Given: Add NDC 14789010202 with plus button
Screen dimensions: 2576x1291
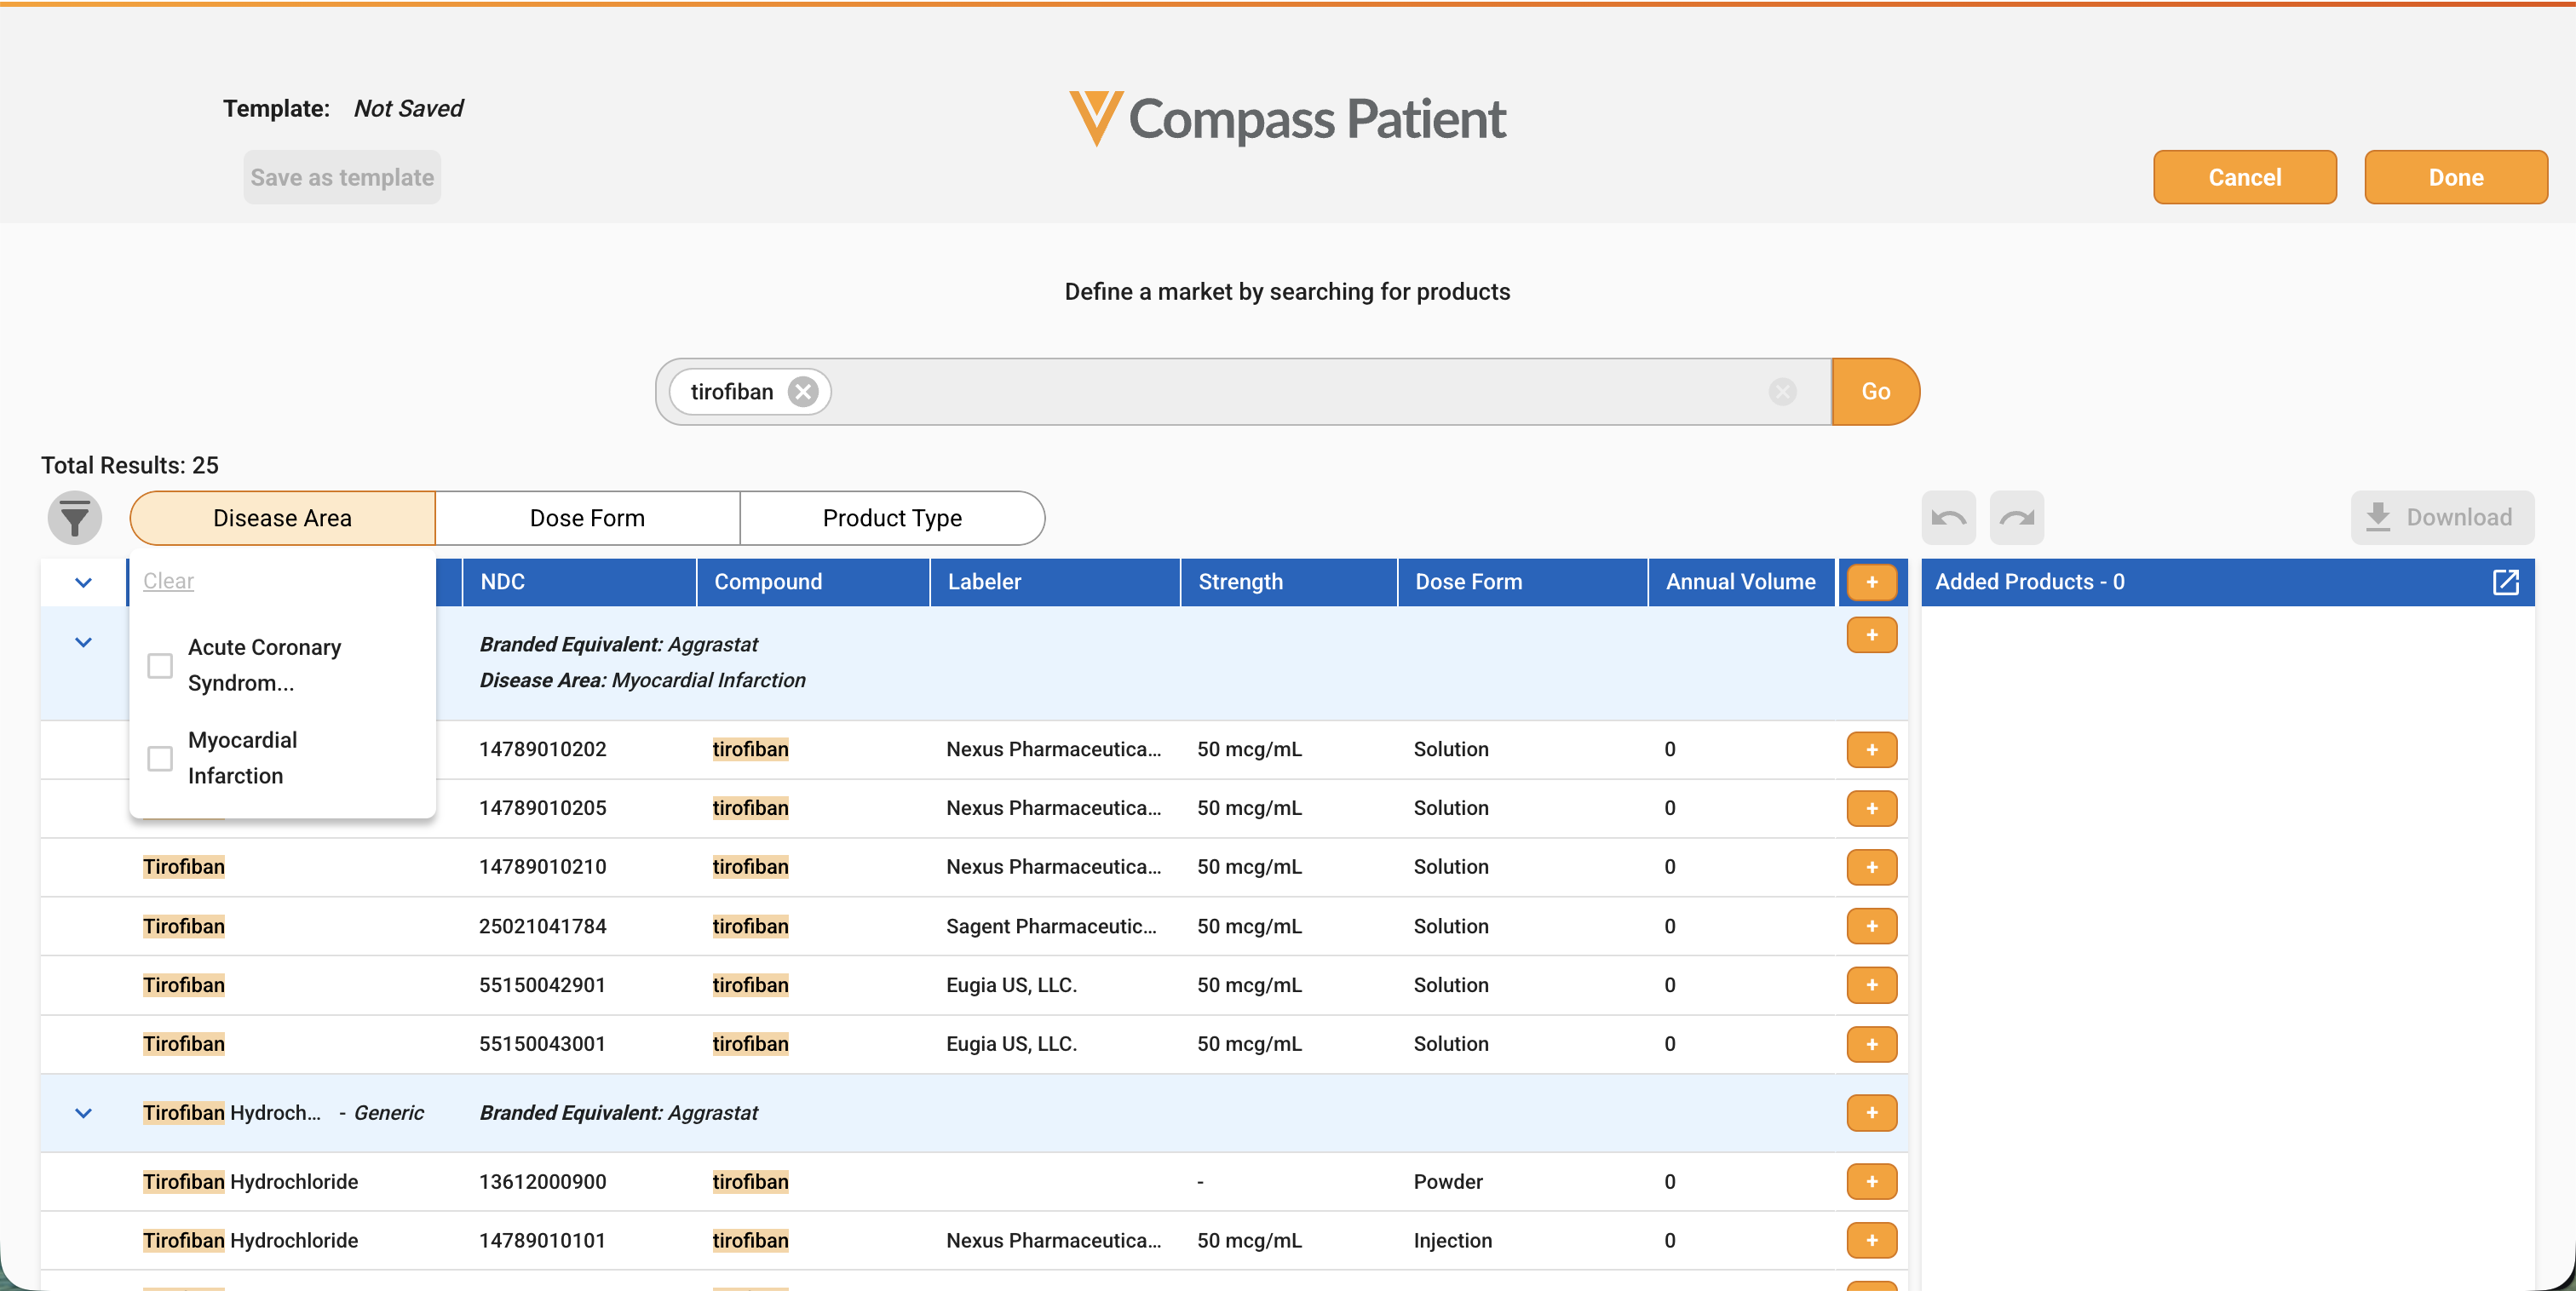Looking at the screenshot, I should [x=1871, y=750].
